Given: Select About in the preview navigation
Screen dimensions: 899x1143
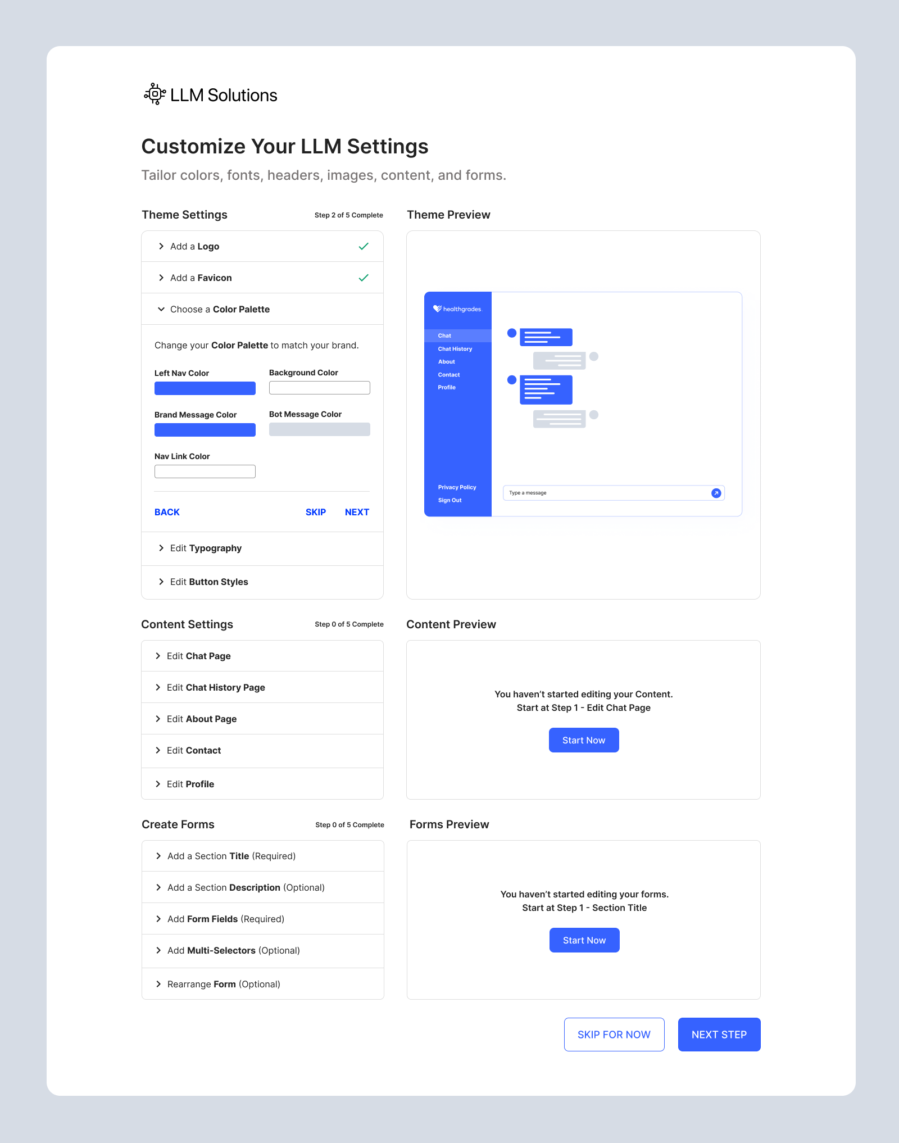Looking at the screenshot, I should click(446, 361).
